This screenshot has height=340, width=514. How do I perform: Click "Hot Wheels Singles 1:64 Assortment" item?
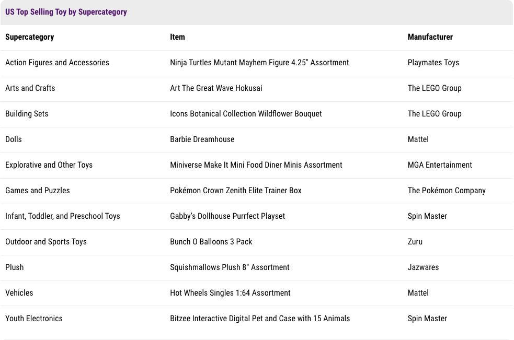point(230,293)
